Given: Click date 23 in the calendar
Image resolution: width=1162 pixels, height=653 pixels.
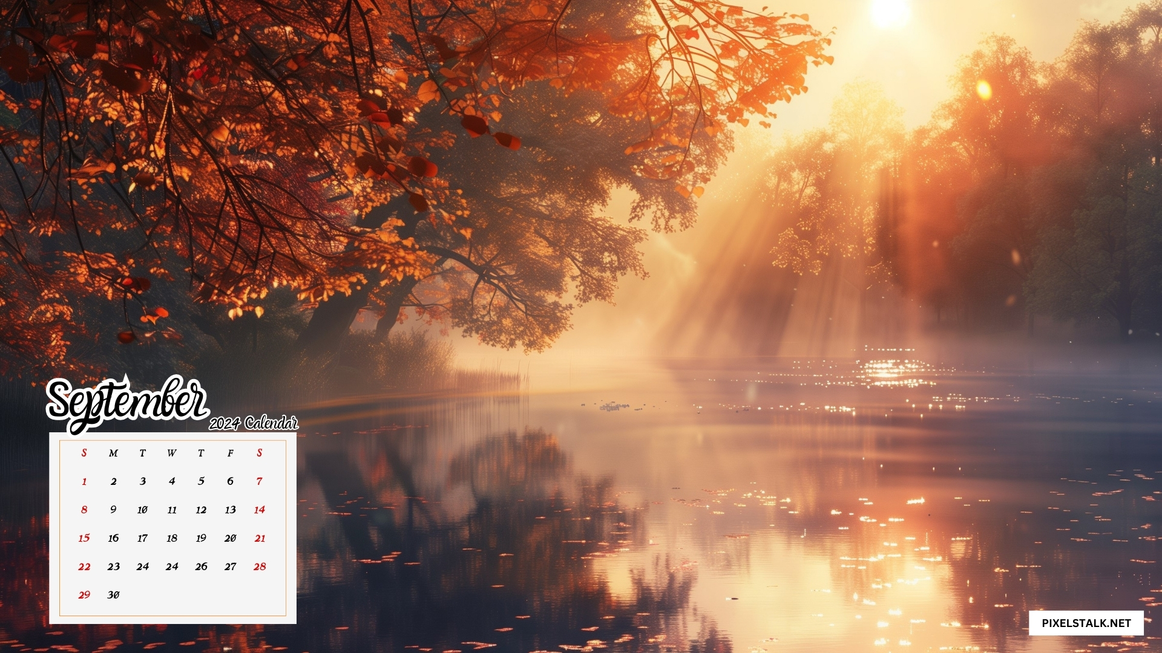Looking at the screenshot, I should [113, 567].
